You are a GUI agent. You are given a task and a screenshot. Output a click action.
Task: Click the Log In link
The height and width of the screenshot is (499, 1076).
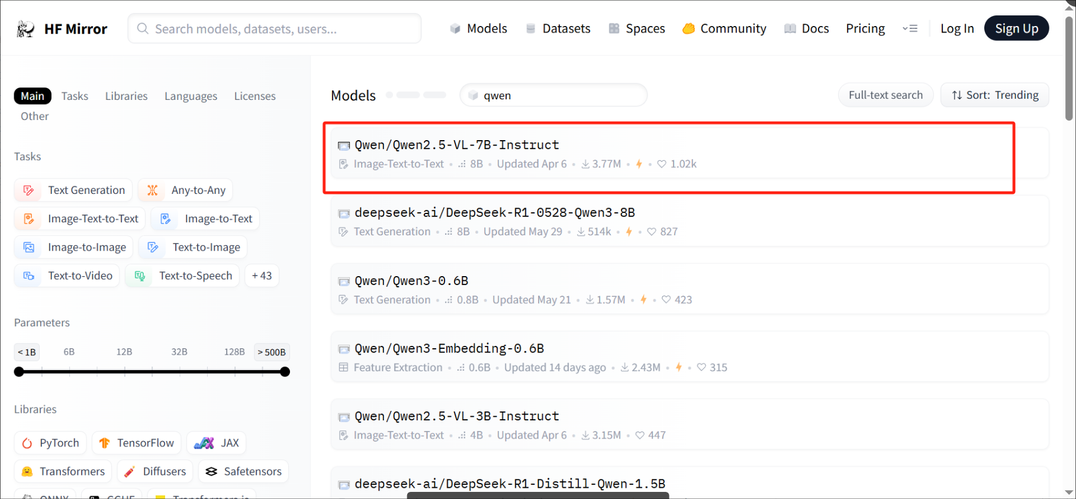(957, 28)
